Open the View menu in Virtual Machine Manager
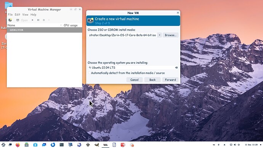 (25, 14)
